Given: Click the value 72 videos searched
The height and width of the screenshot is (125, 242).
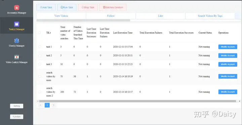Looking at the screenshot, I should coord(75,92).
